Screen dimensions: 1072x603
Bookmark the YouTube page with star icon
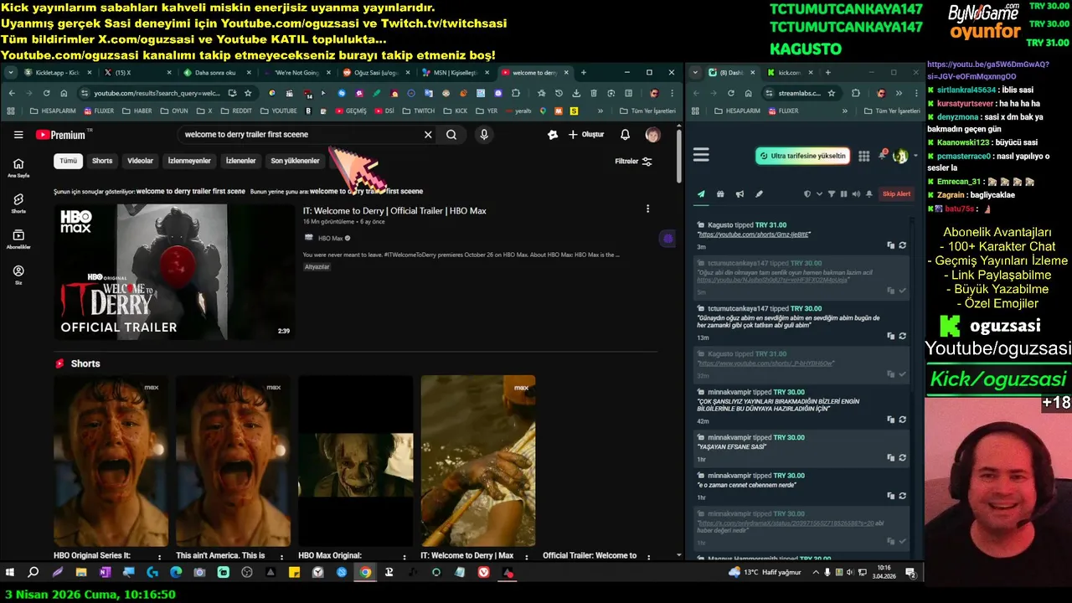coord(248,93)
